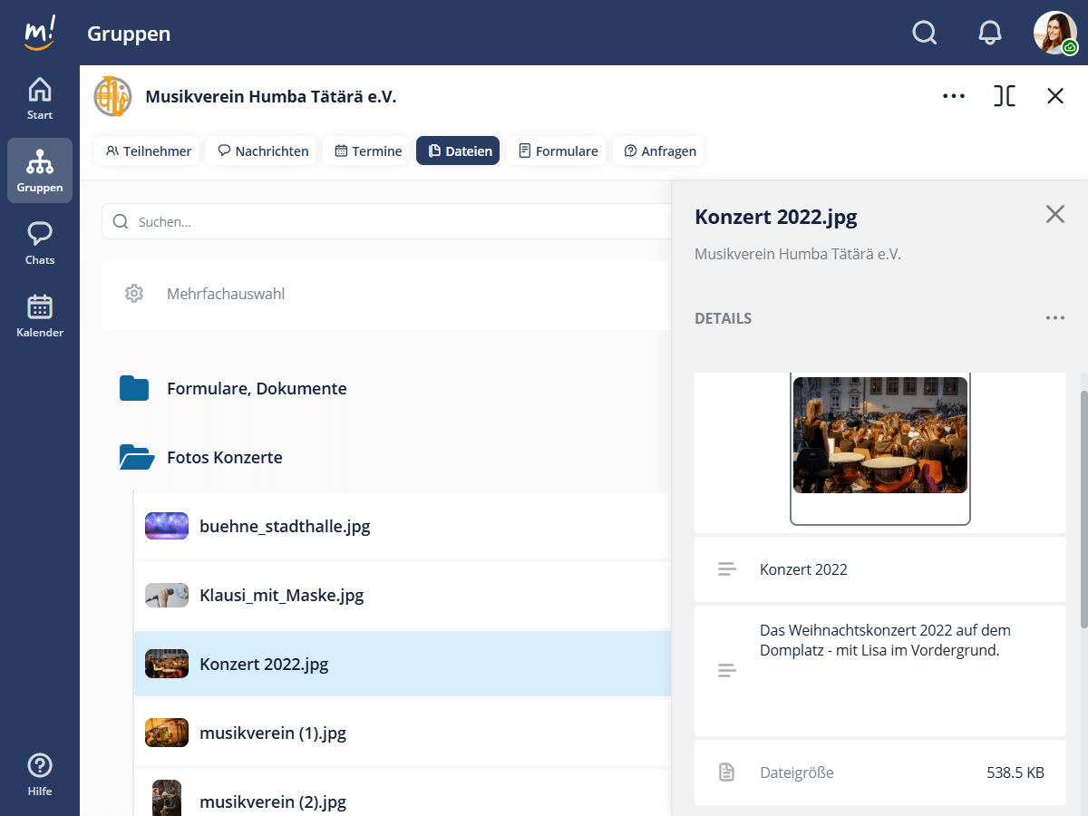The image size is (1088, 816).
Task: Close the Konzert 2022.jpg details panel
Action: (1055, 214)
